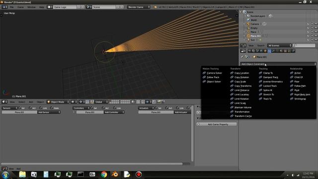Open the File menu
Screen dimensions: 318x179
(x=12, y=7)
